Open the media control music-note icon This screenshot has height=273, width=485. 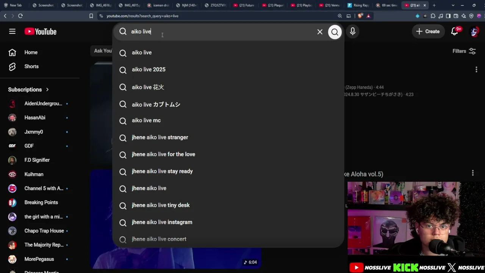440,16
